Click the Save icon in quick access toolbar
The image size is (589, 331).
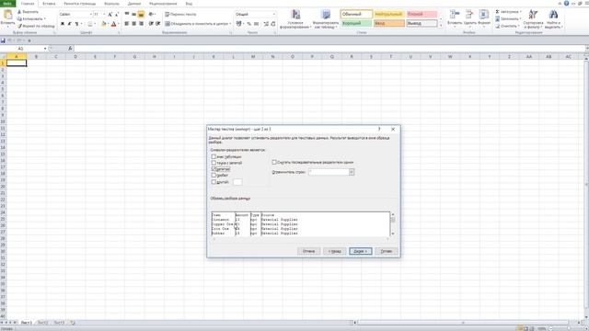[3, 40]
